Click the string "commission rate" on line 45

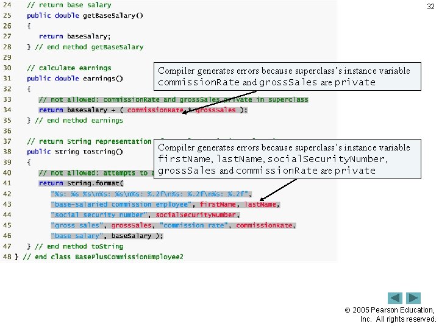coord(194,225)
